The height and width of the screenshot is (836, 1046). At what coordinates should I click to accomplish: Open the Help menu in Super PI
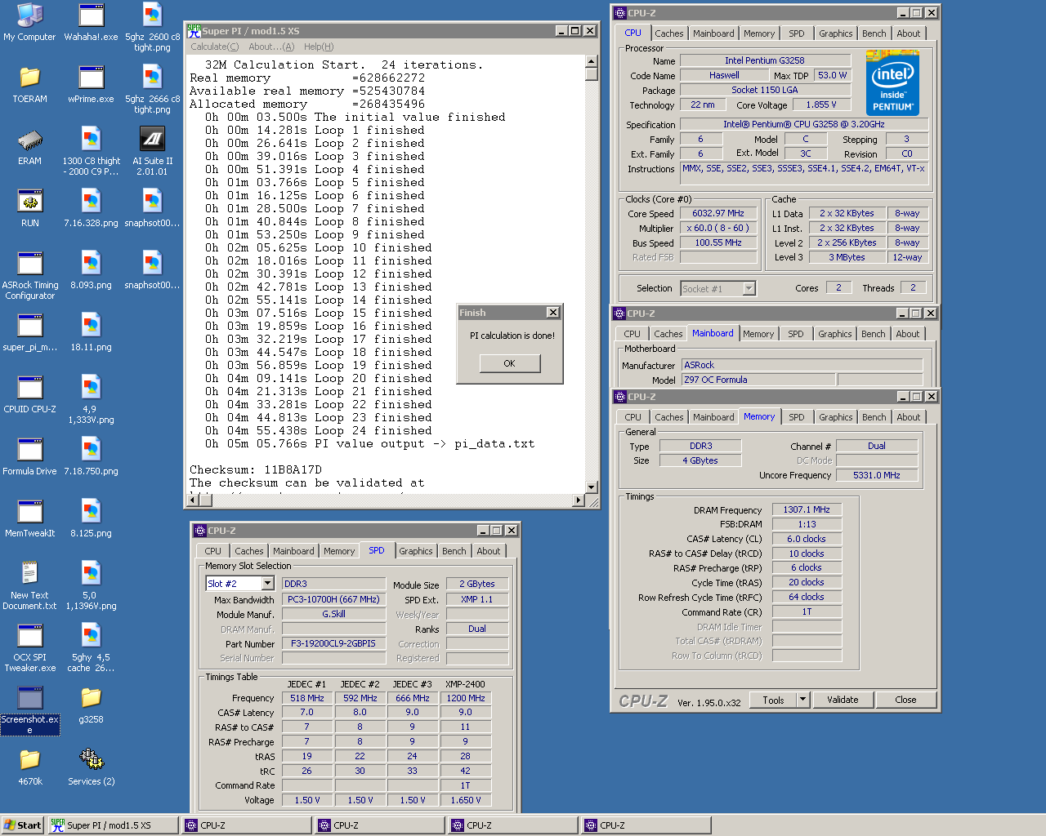click(319, 47)
